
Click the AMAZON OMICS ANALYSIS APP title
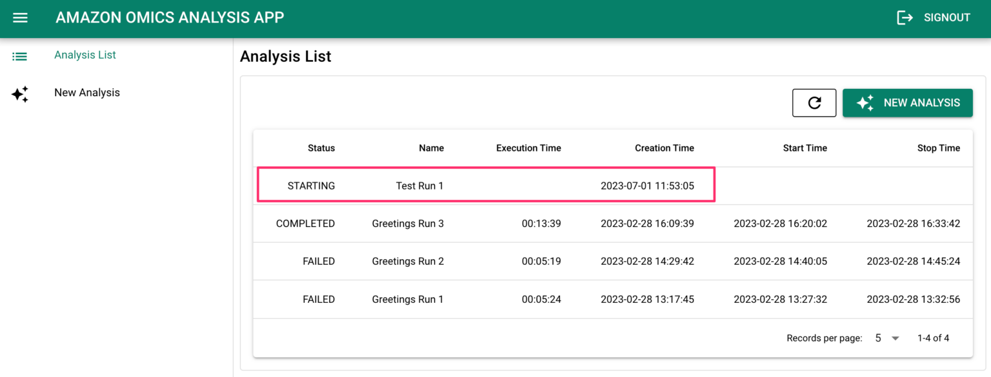[x=170, y=17]
